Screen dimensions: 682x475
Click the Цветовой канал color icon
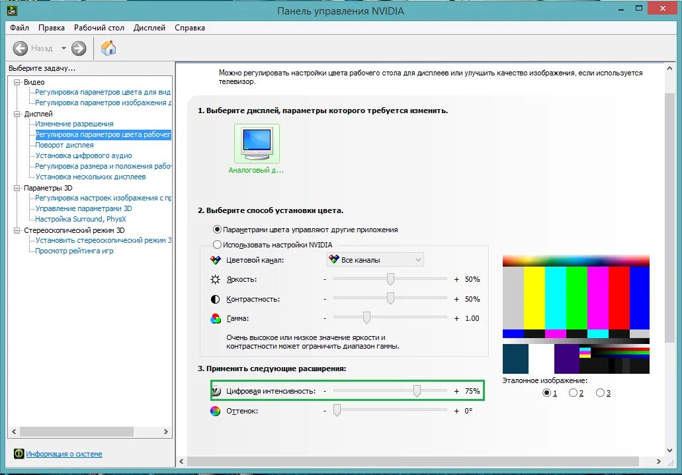[215, 260]
